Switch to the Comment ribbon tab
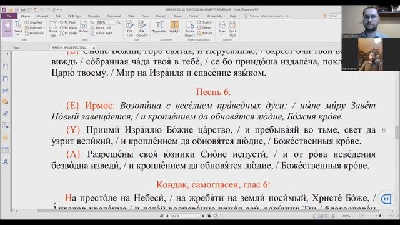 pos(114,16)
